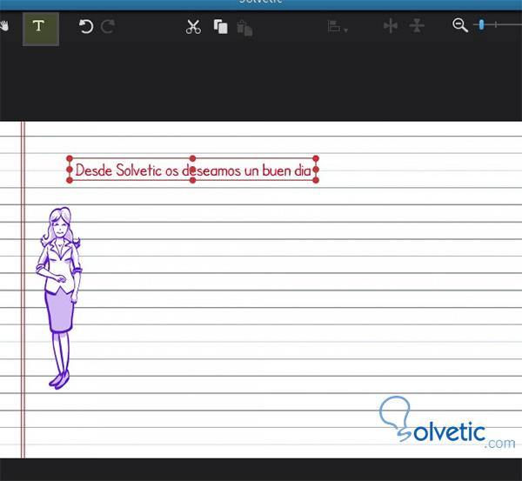This screenshot has width=522, height=481.
Task: Click the zoom slider handle
Action: tap(481, 24)
